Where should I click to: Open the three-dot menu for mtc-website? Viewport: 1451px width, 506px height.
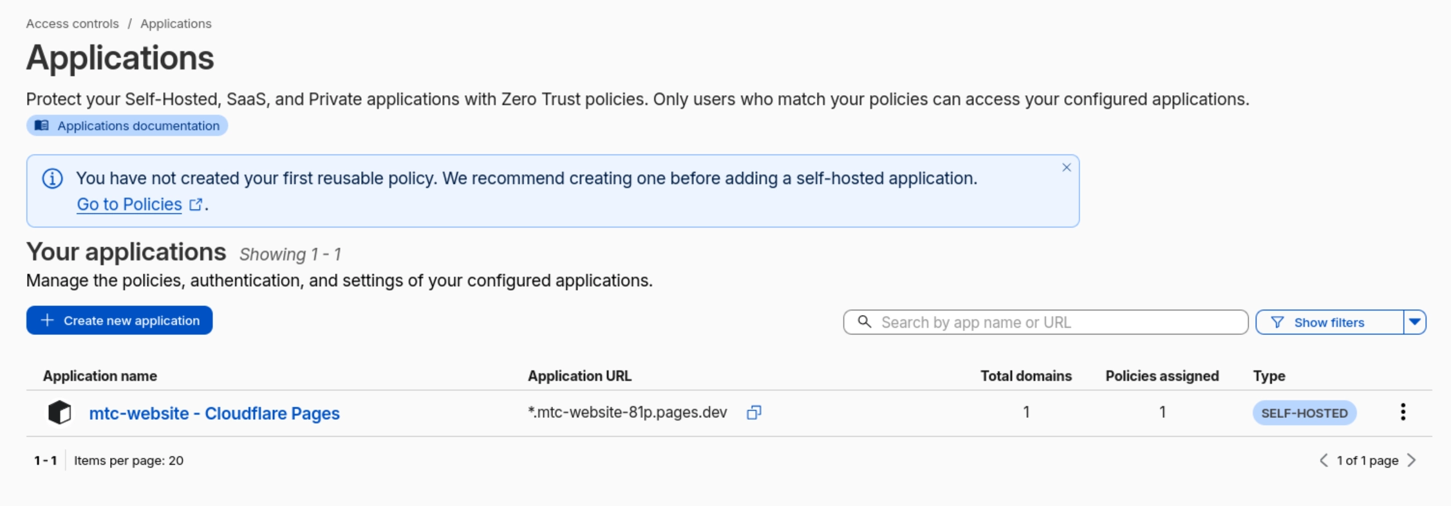(x=1403, y=412)
